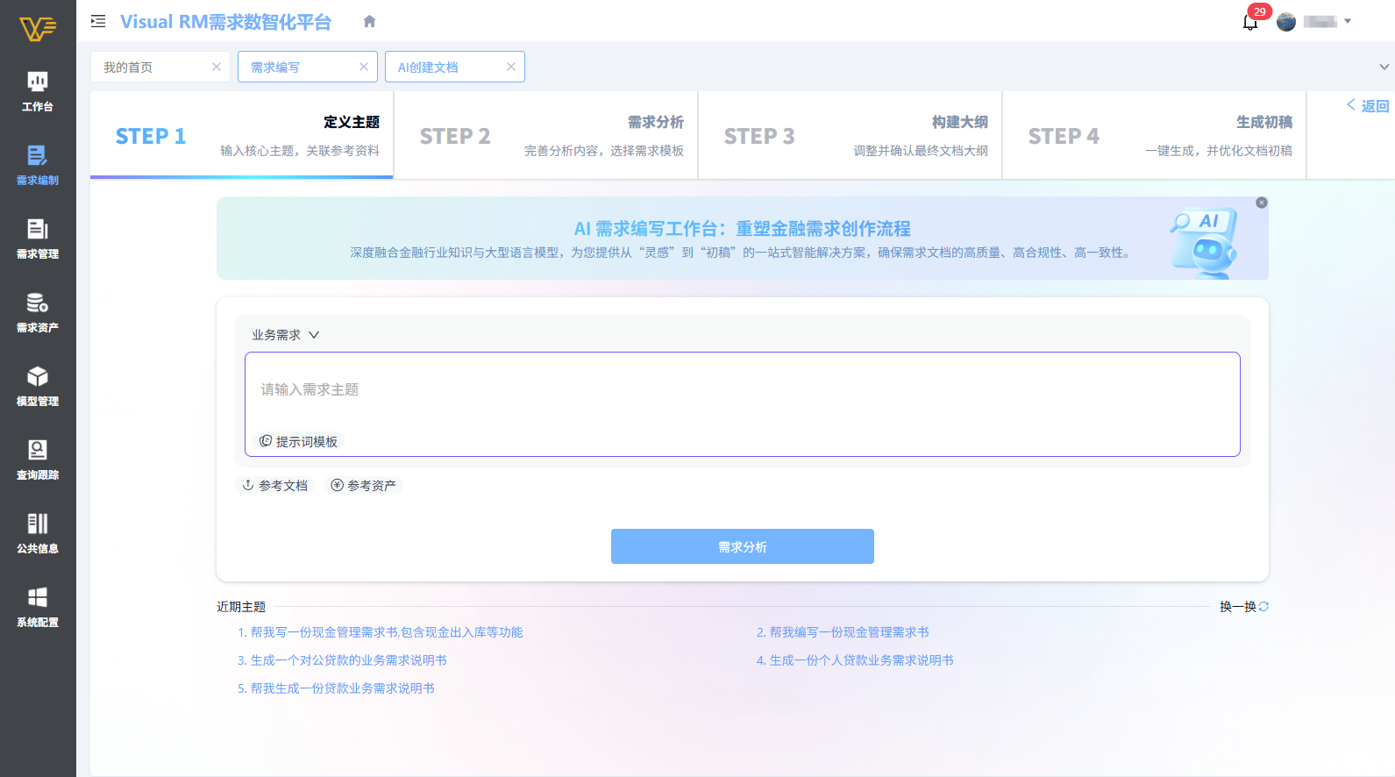
Task: Dismiss the AI banner with its close icon
Action: click(x=1262, y=203)
